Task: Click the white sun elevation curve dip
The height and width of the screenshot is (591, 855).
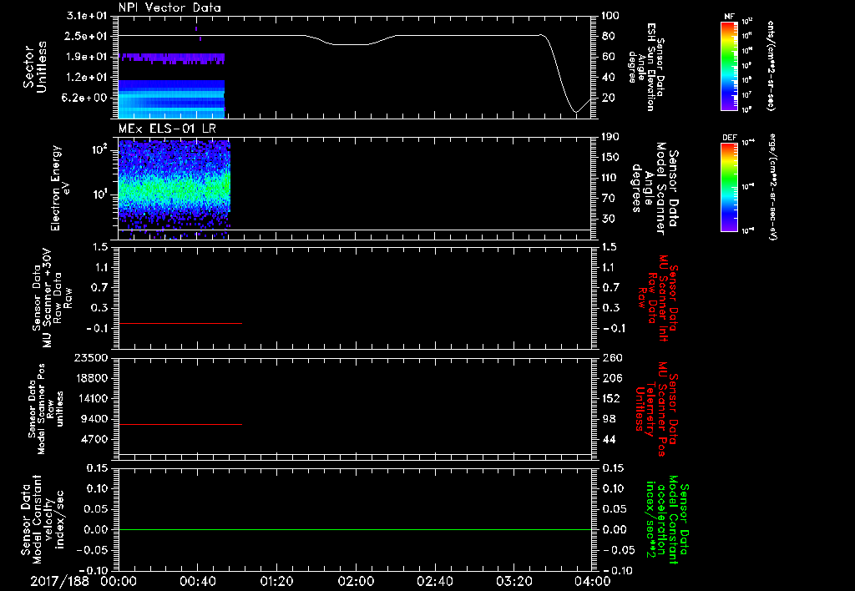Action: coord(576,111)
